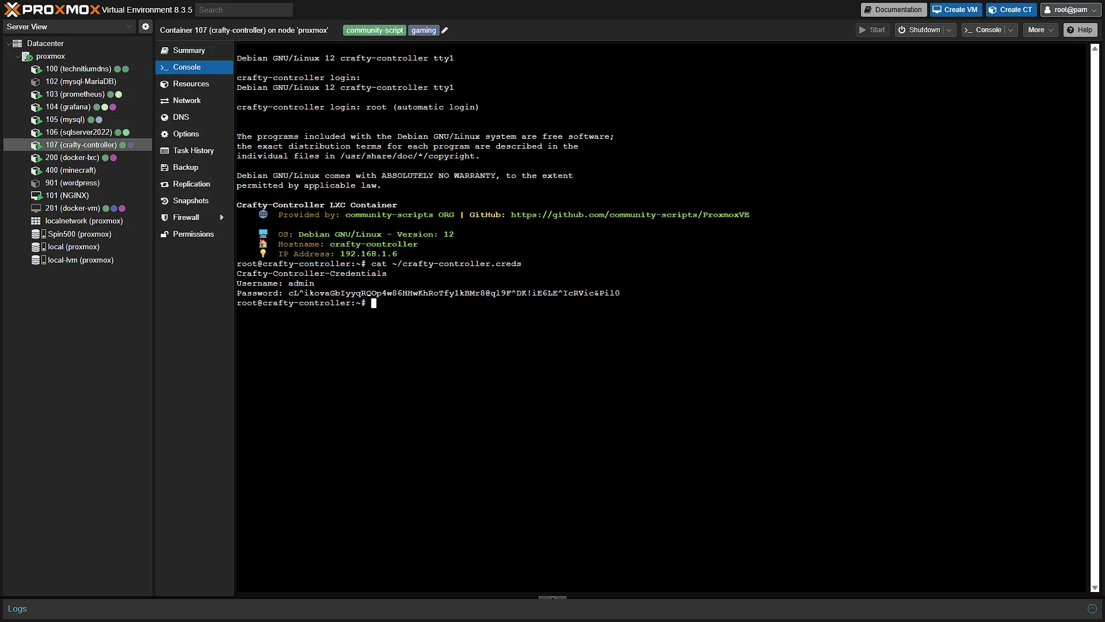Open the Permissions tab
Viewport: 1105px width, 622px height.
pos(194,234)
